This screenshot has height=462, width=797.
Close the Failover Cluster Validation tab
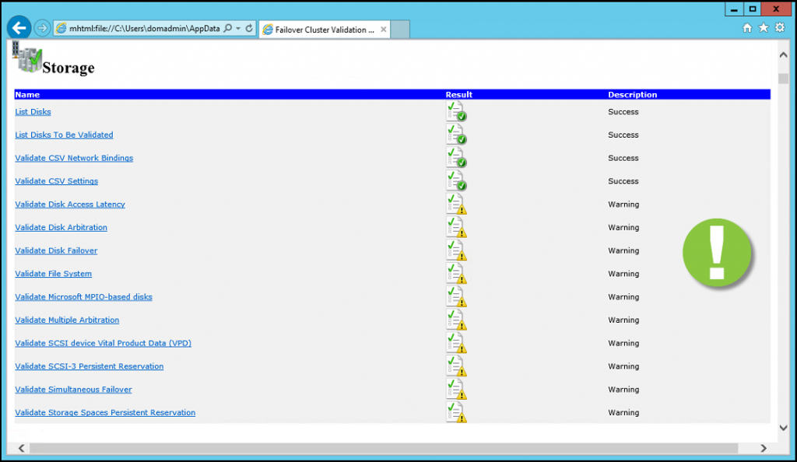click(381, 28)
